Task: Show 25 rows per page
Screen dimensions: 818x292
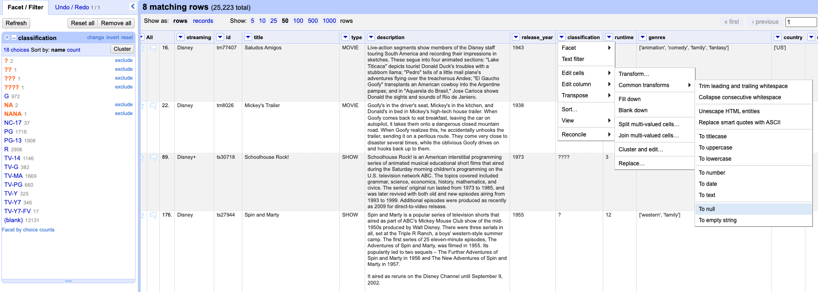Action: [x=273, y=21]
